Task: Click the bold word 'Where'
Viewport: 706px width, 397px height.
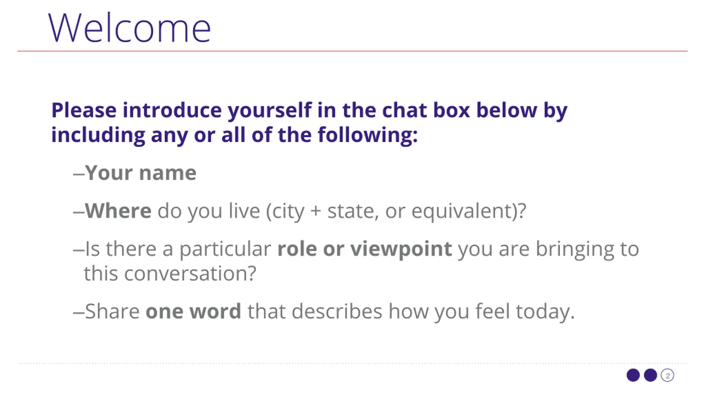Action: [x=118, y=211]
